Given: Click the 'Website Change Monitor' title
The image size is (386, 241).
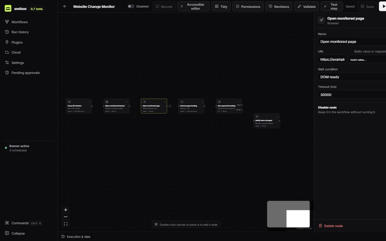Looking at the screenshot, I should click(x=94, y=6).
